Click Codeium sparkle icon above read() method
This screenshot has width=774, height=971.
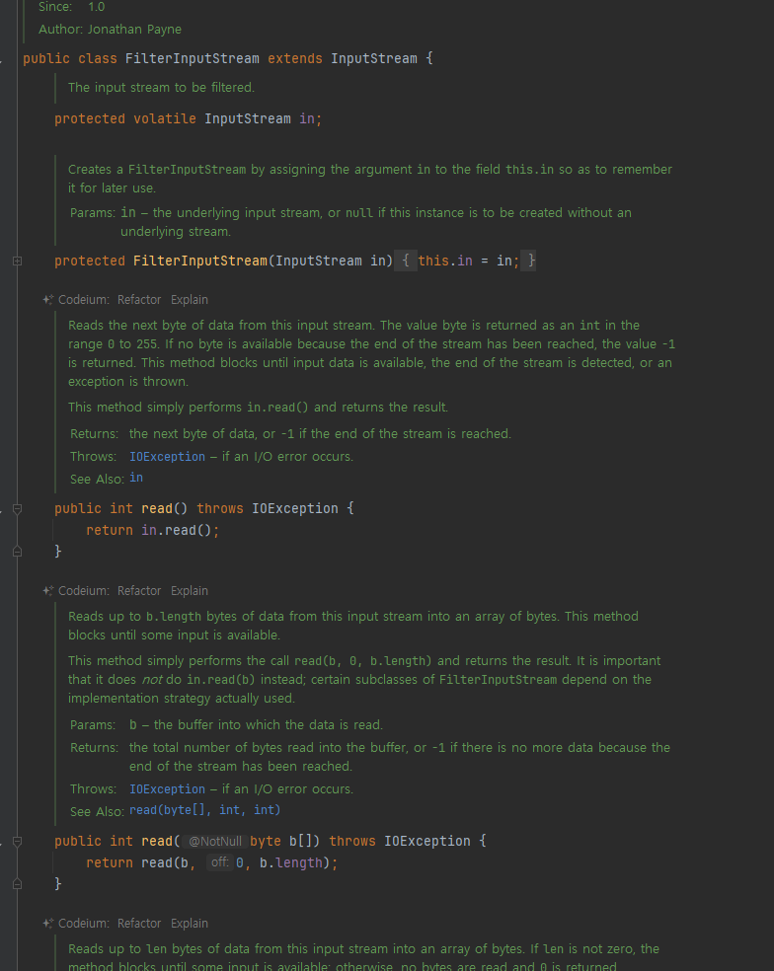click(47, 300)
